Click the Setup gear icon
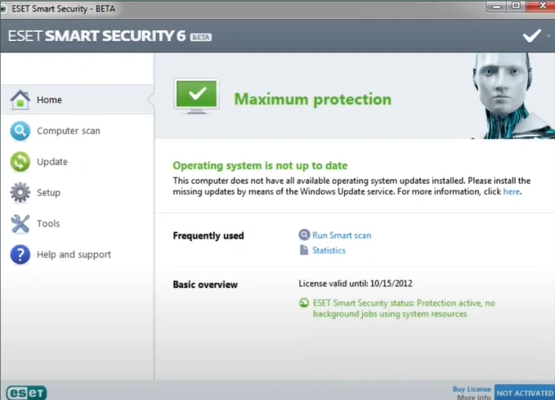The width and height of the screenshot is (555, 400). [x=20, y=193]
